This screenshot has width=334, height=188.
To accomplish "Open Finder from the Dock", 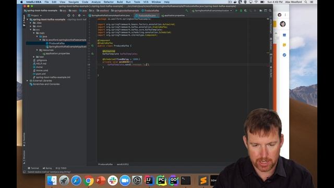I will [52, 181].
